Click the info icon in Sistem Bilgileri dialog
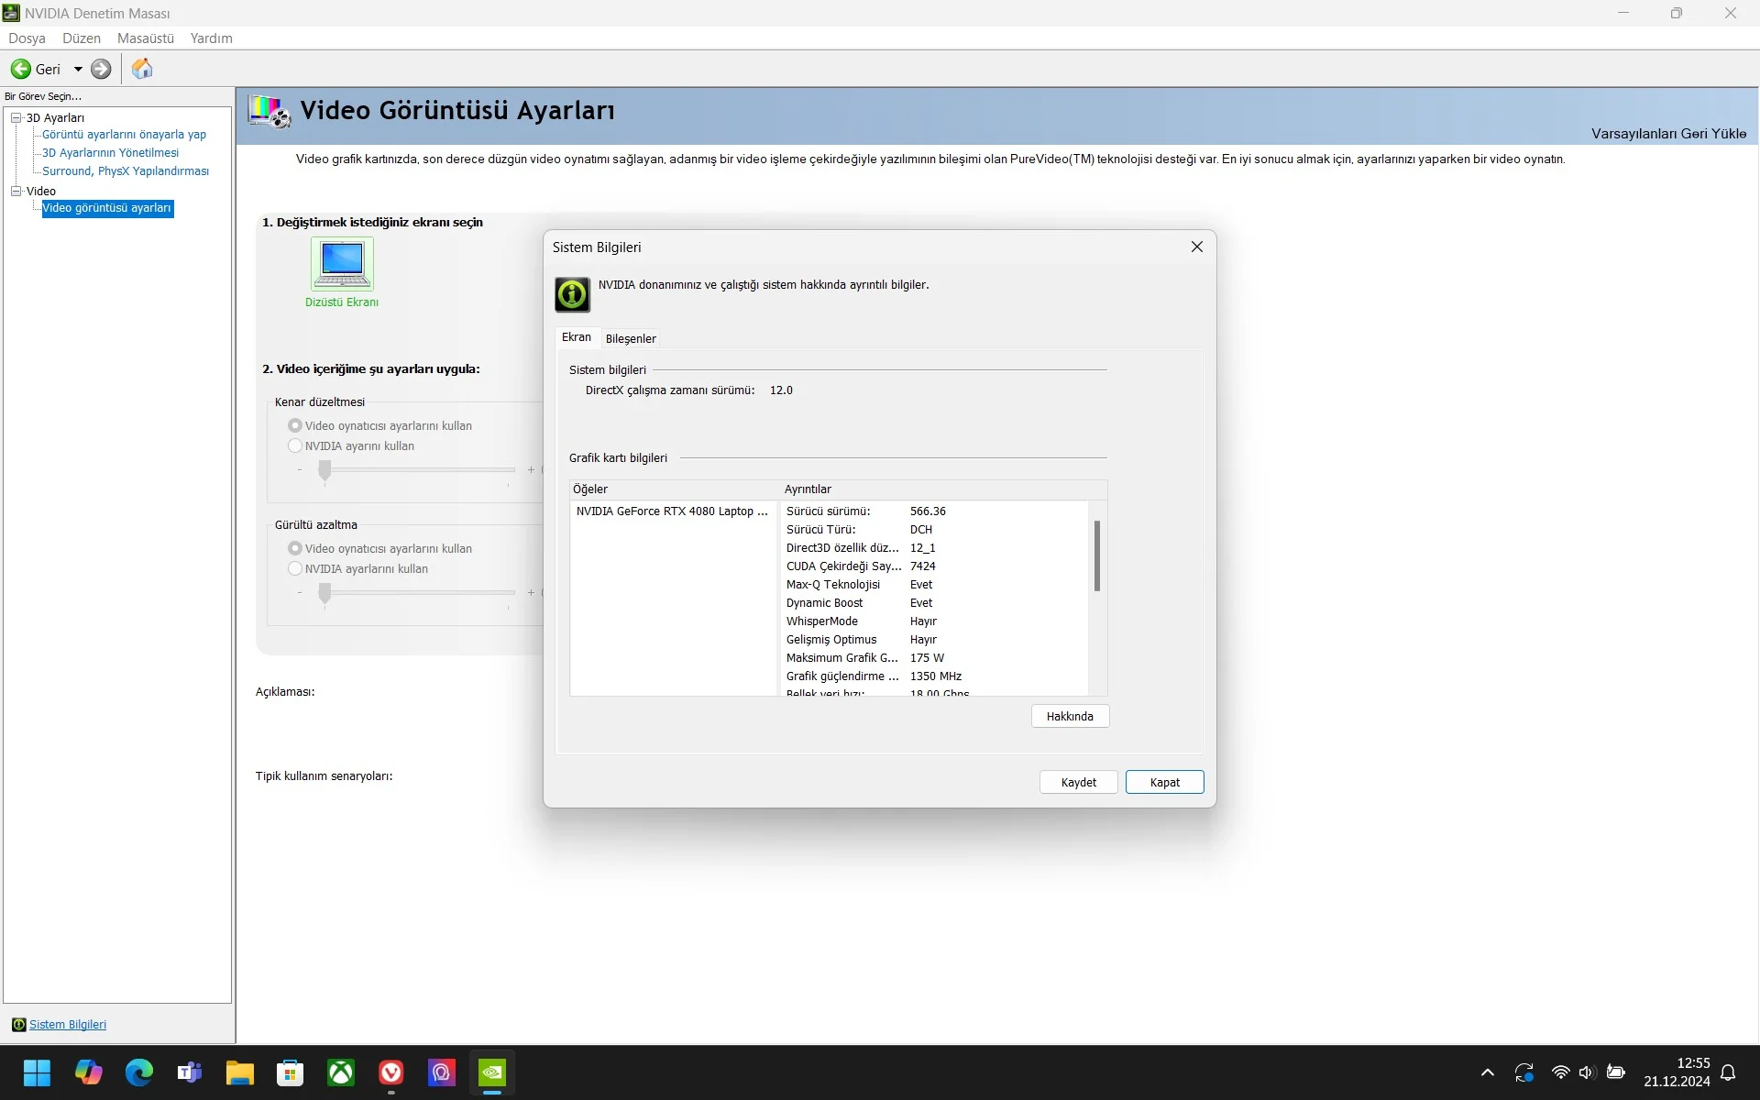This screenshot has height=1100, width=1760. (572, 294)
